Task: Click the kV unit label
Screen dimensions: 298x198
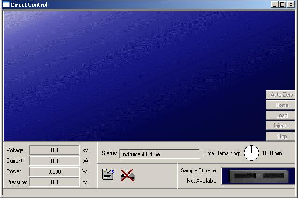Action: pyautogui.click(x=85, y=150)
